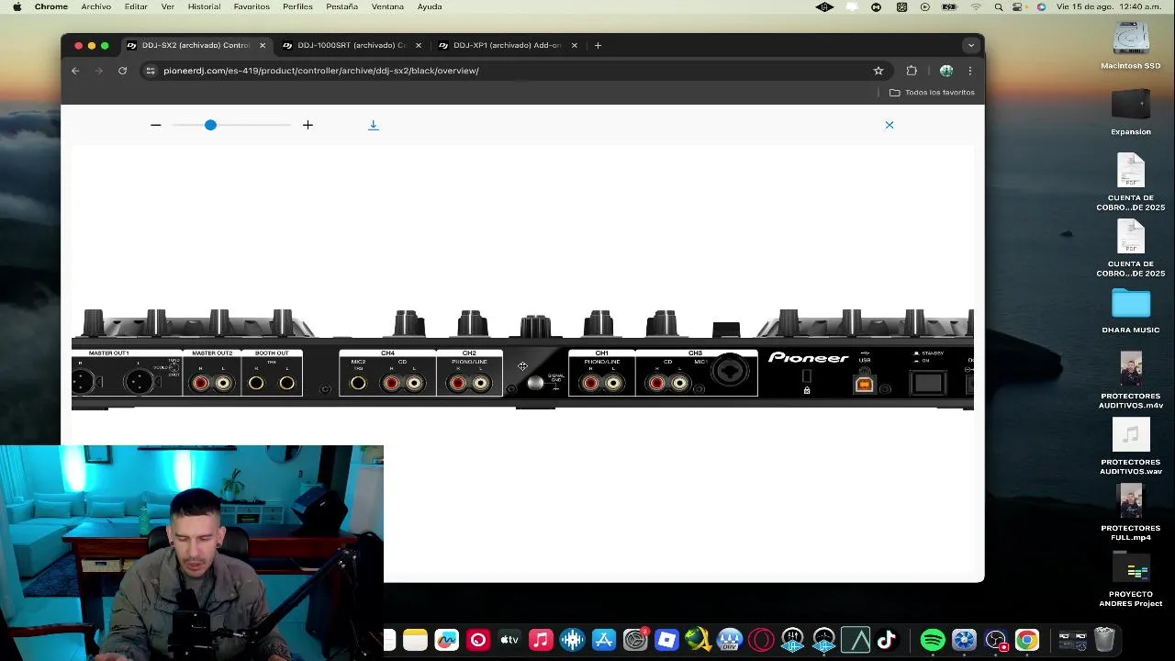The width and height of the screenshot is (1175, 661).
Task: Click the URL address bar
Action: coord(514,71)
